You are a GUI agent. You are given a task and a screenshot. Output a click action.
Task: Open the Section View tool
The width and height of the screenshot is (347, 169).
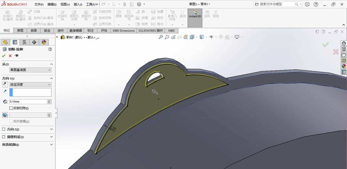[x=185, y=37]
